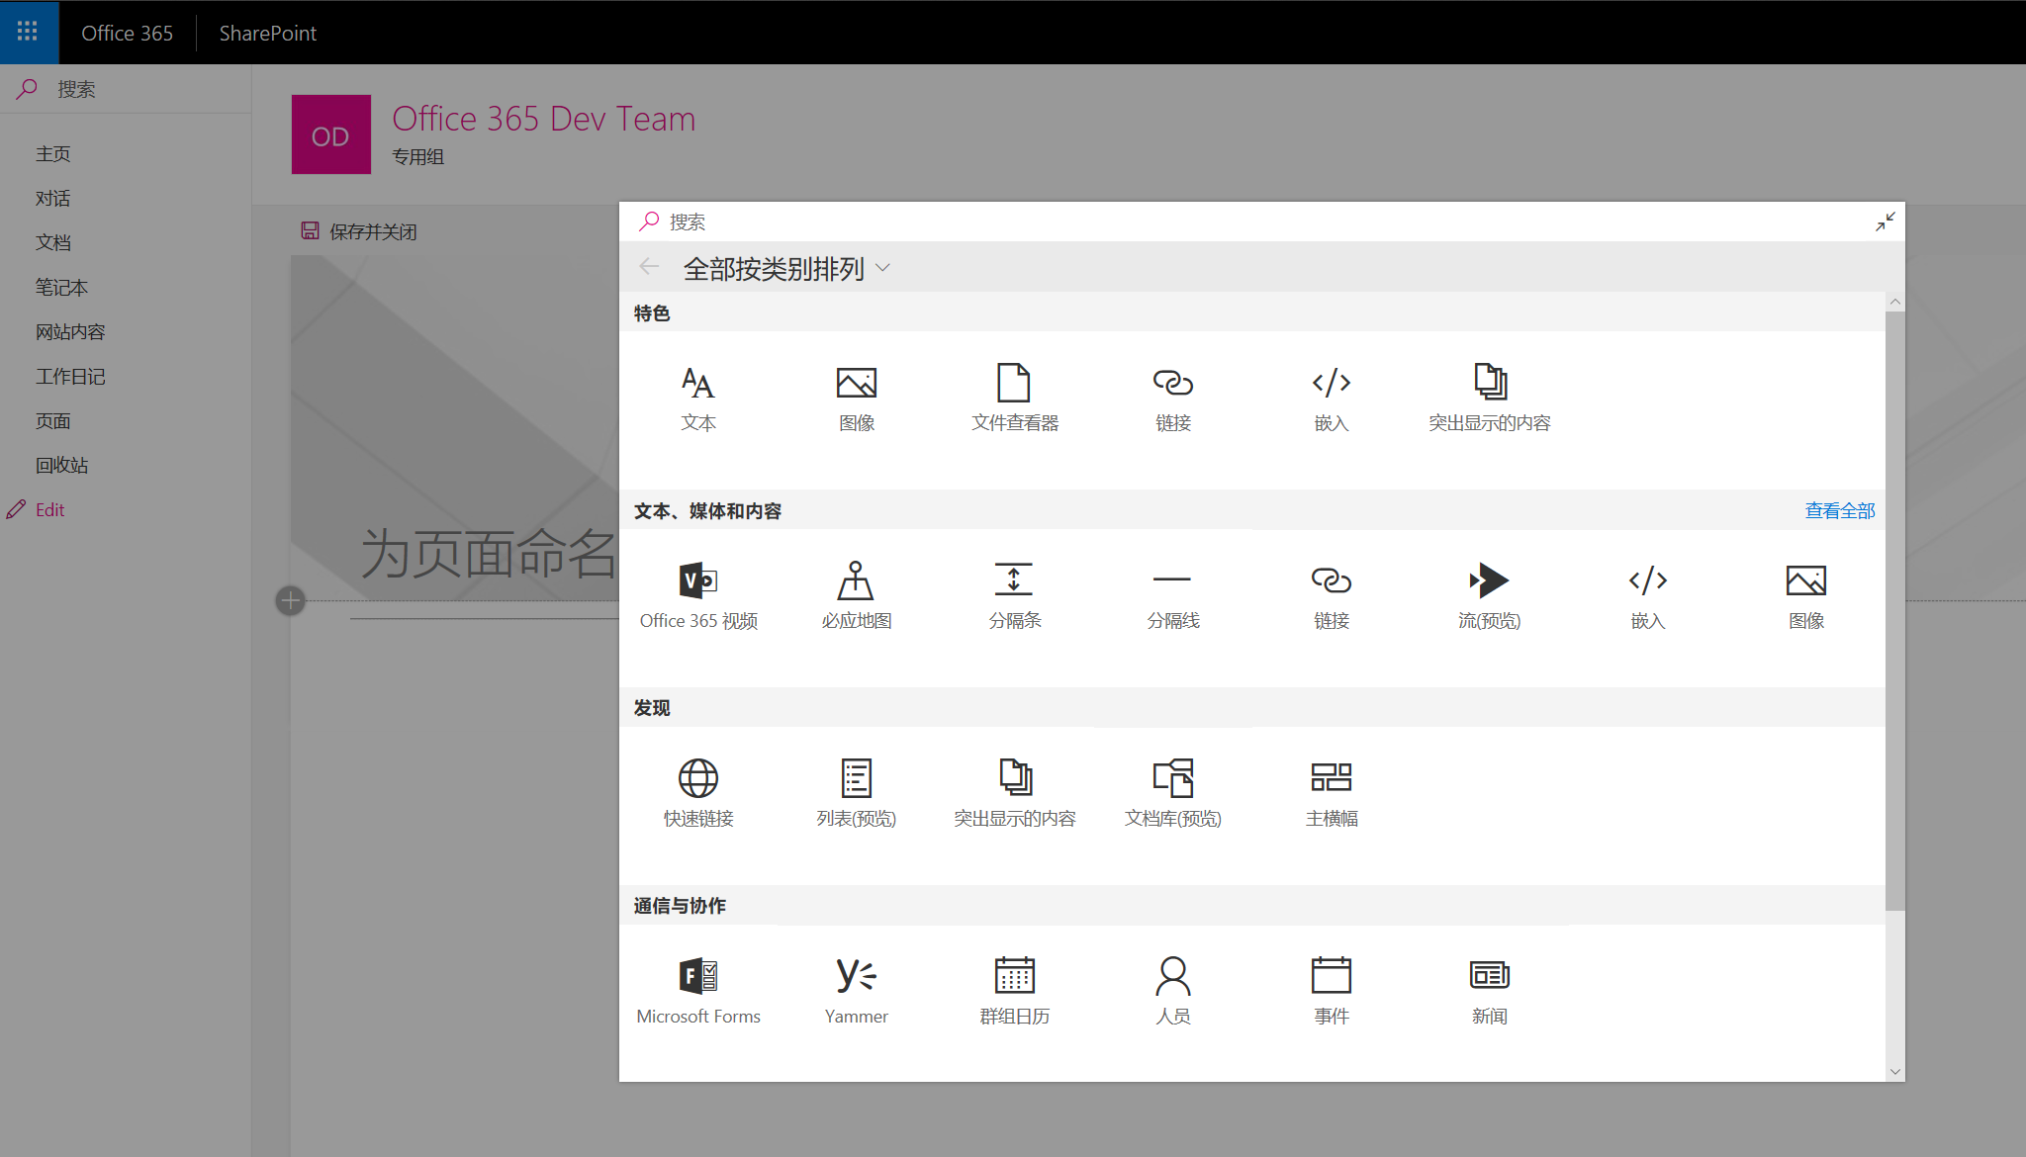Open 网站内容 from the left navigation
The height and width of the screenshot is (1157, 2026).
(x=69, y=331)
